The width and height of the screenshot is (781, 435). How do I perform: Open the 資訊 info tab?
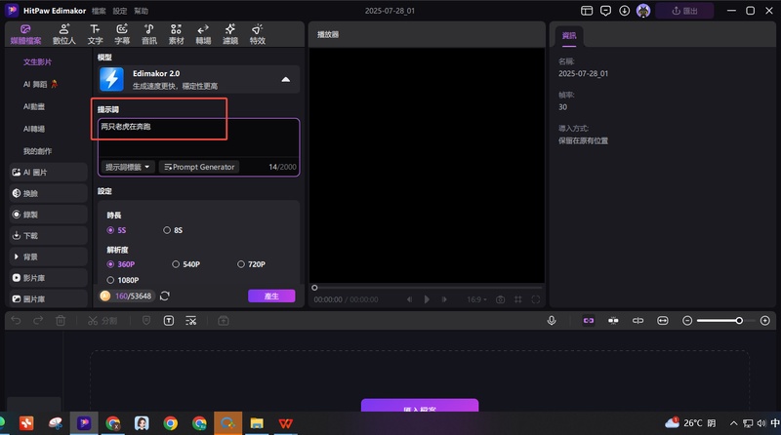click(569, 36)
